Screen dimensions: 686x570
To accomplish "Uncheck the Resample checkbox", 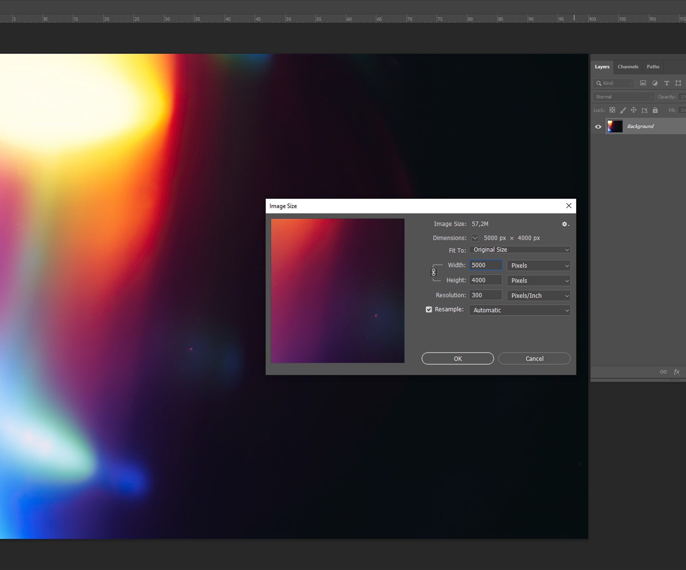I will [x=429, y=310].
